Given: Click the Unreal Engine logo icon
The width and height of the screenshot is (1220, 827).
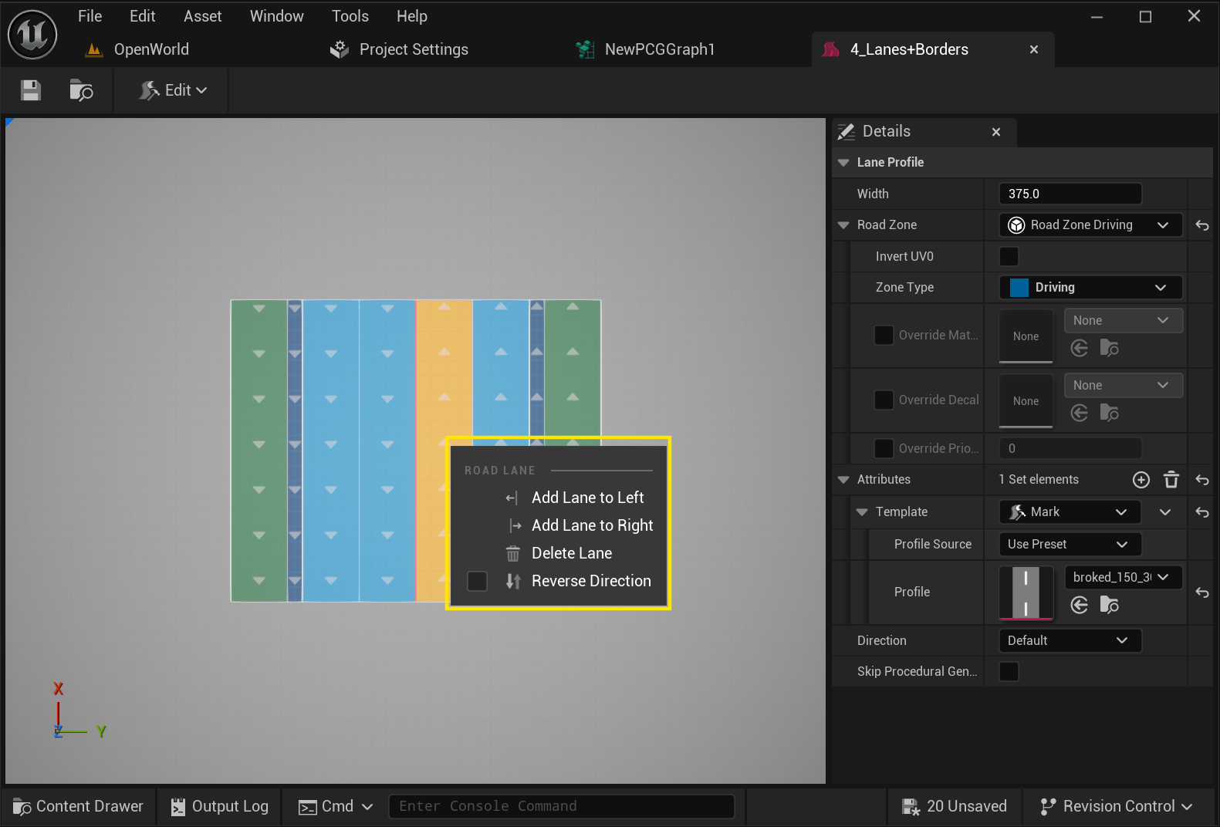Looking at the screenshot, I should pyautogui.click(x=32, y=34).
